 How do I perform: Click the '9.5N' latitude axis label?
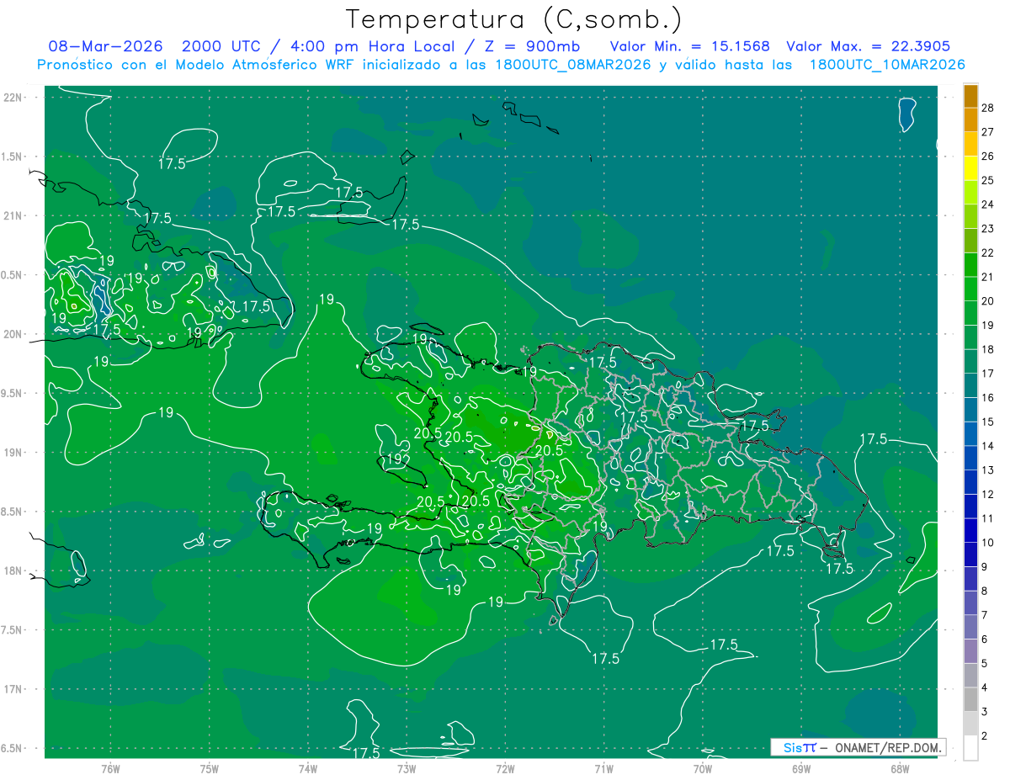[13, 393]
